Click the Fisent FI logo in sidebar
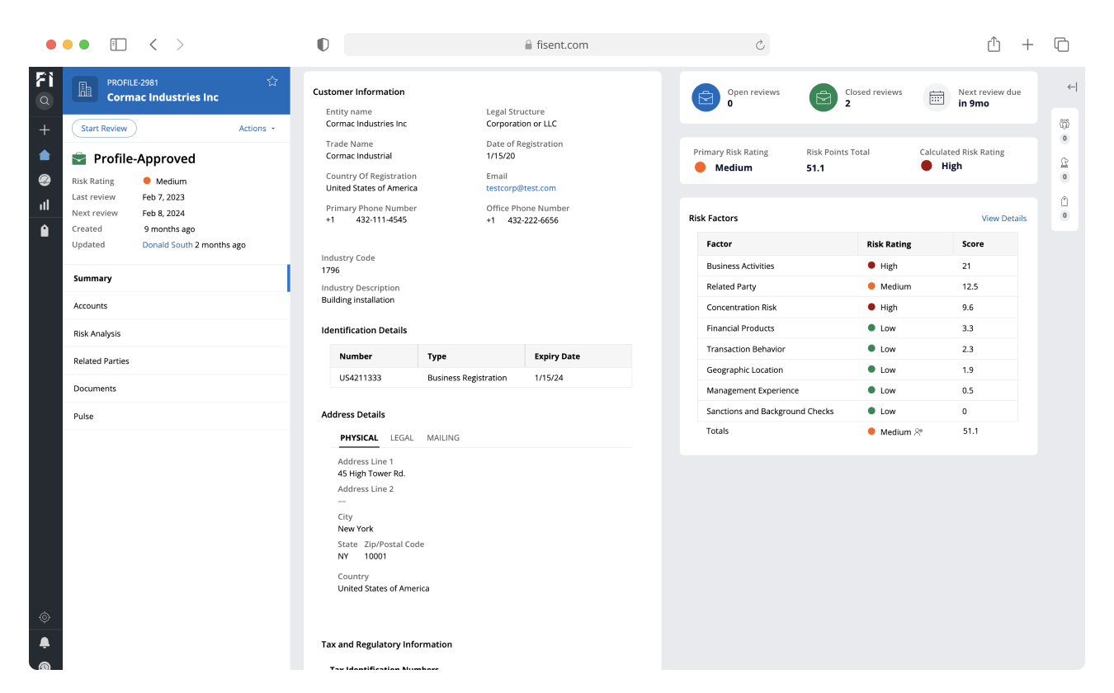 click(x=45, y=80)
